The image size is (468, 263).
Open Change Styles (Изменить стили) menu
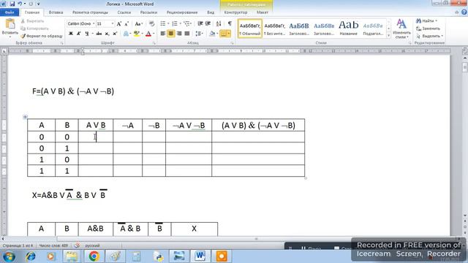(x=401, y=29)
